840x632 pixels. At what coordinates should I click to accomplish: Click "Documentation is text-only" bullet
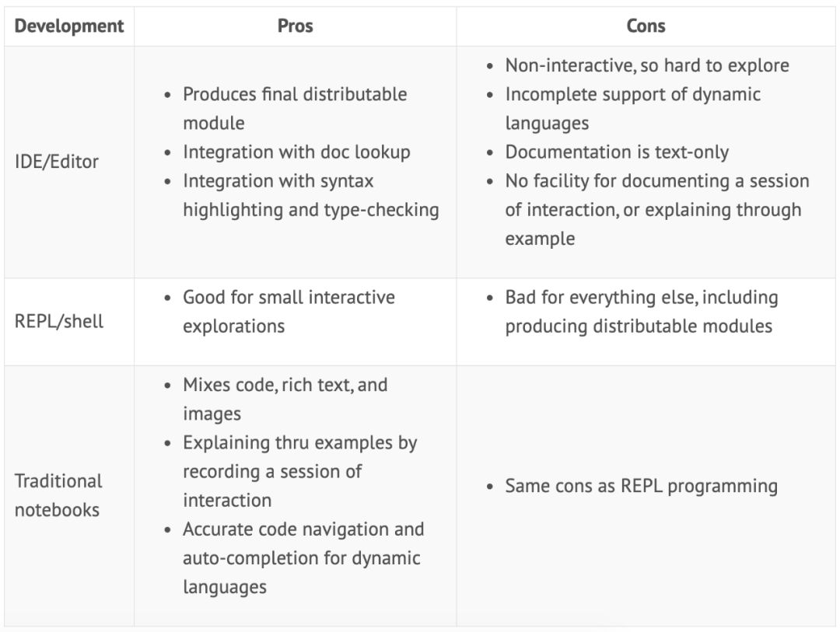(x=617, y=152)
